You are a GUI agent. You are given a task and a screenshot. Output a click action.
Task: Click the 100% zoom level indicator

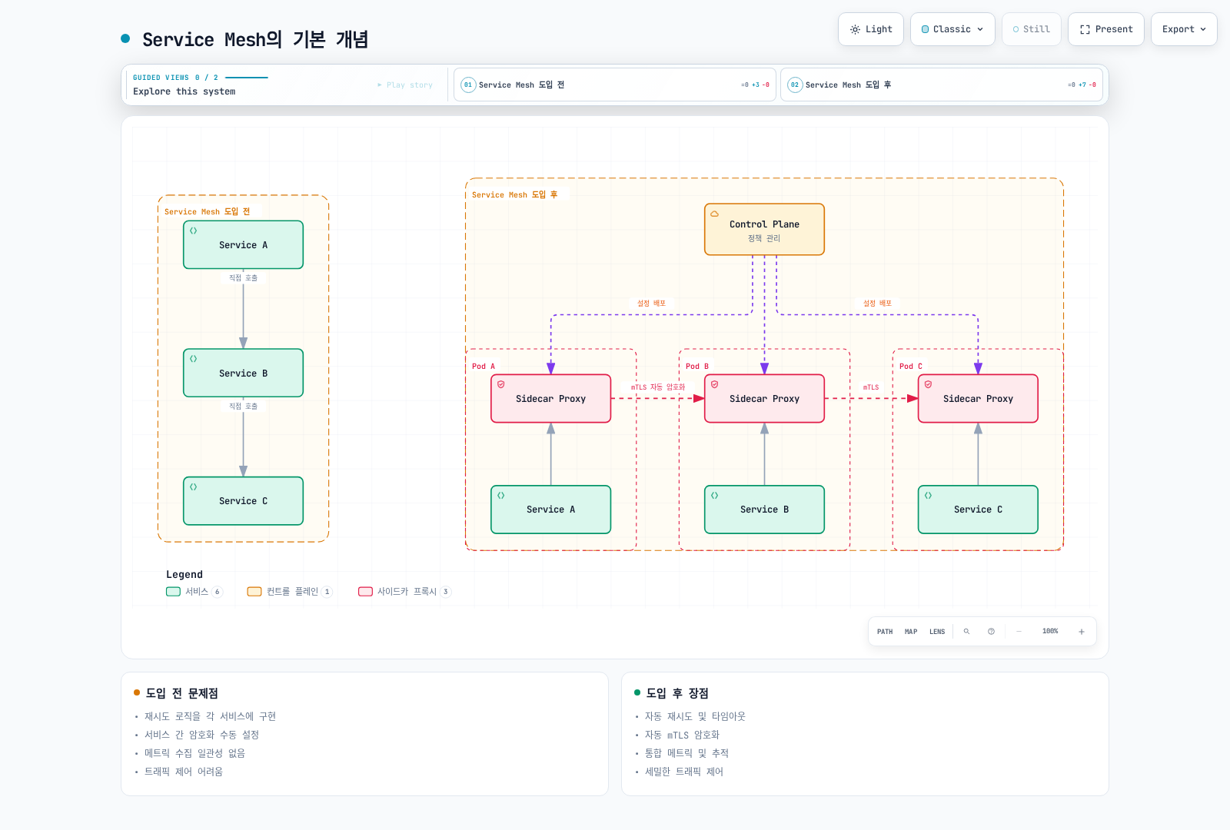click(1050, 632)
